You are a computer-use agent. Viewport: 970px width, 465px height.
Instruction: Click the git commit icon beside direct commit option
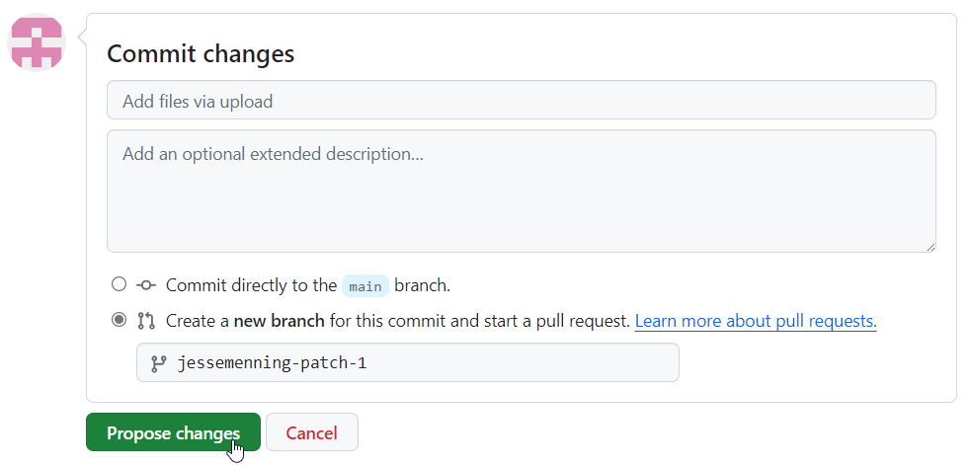pos(146,285)
